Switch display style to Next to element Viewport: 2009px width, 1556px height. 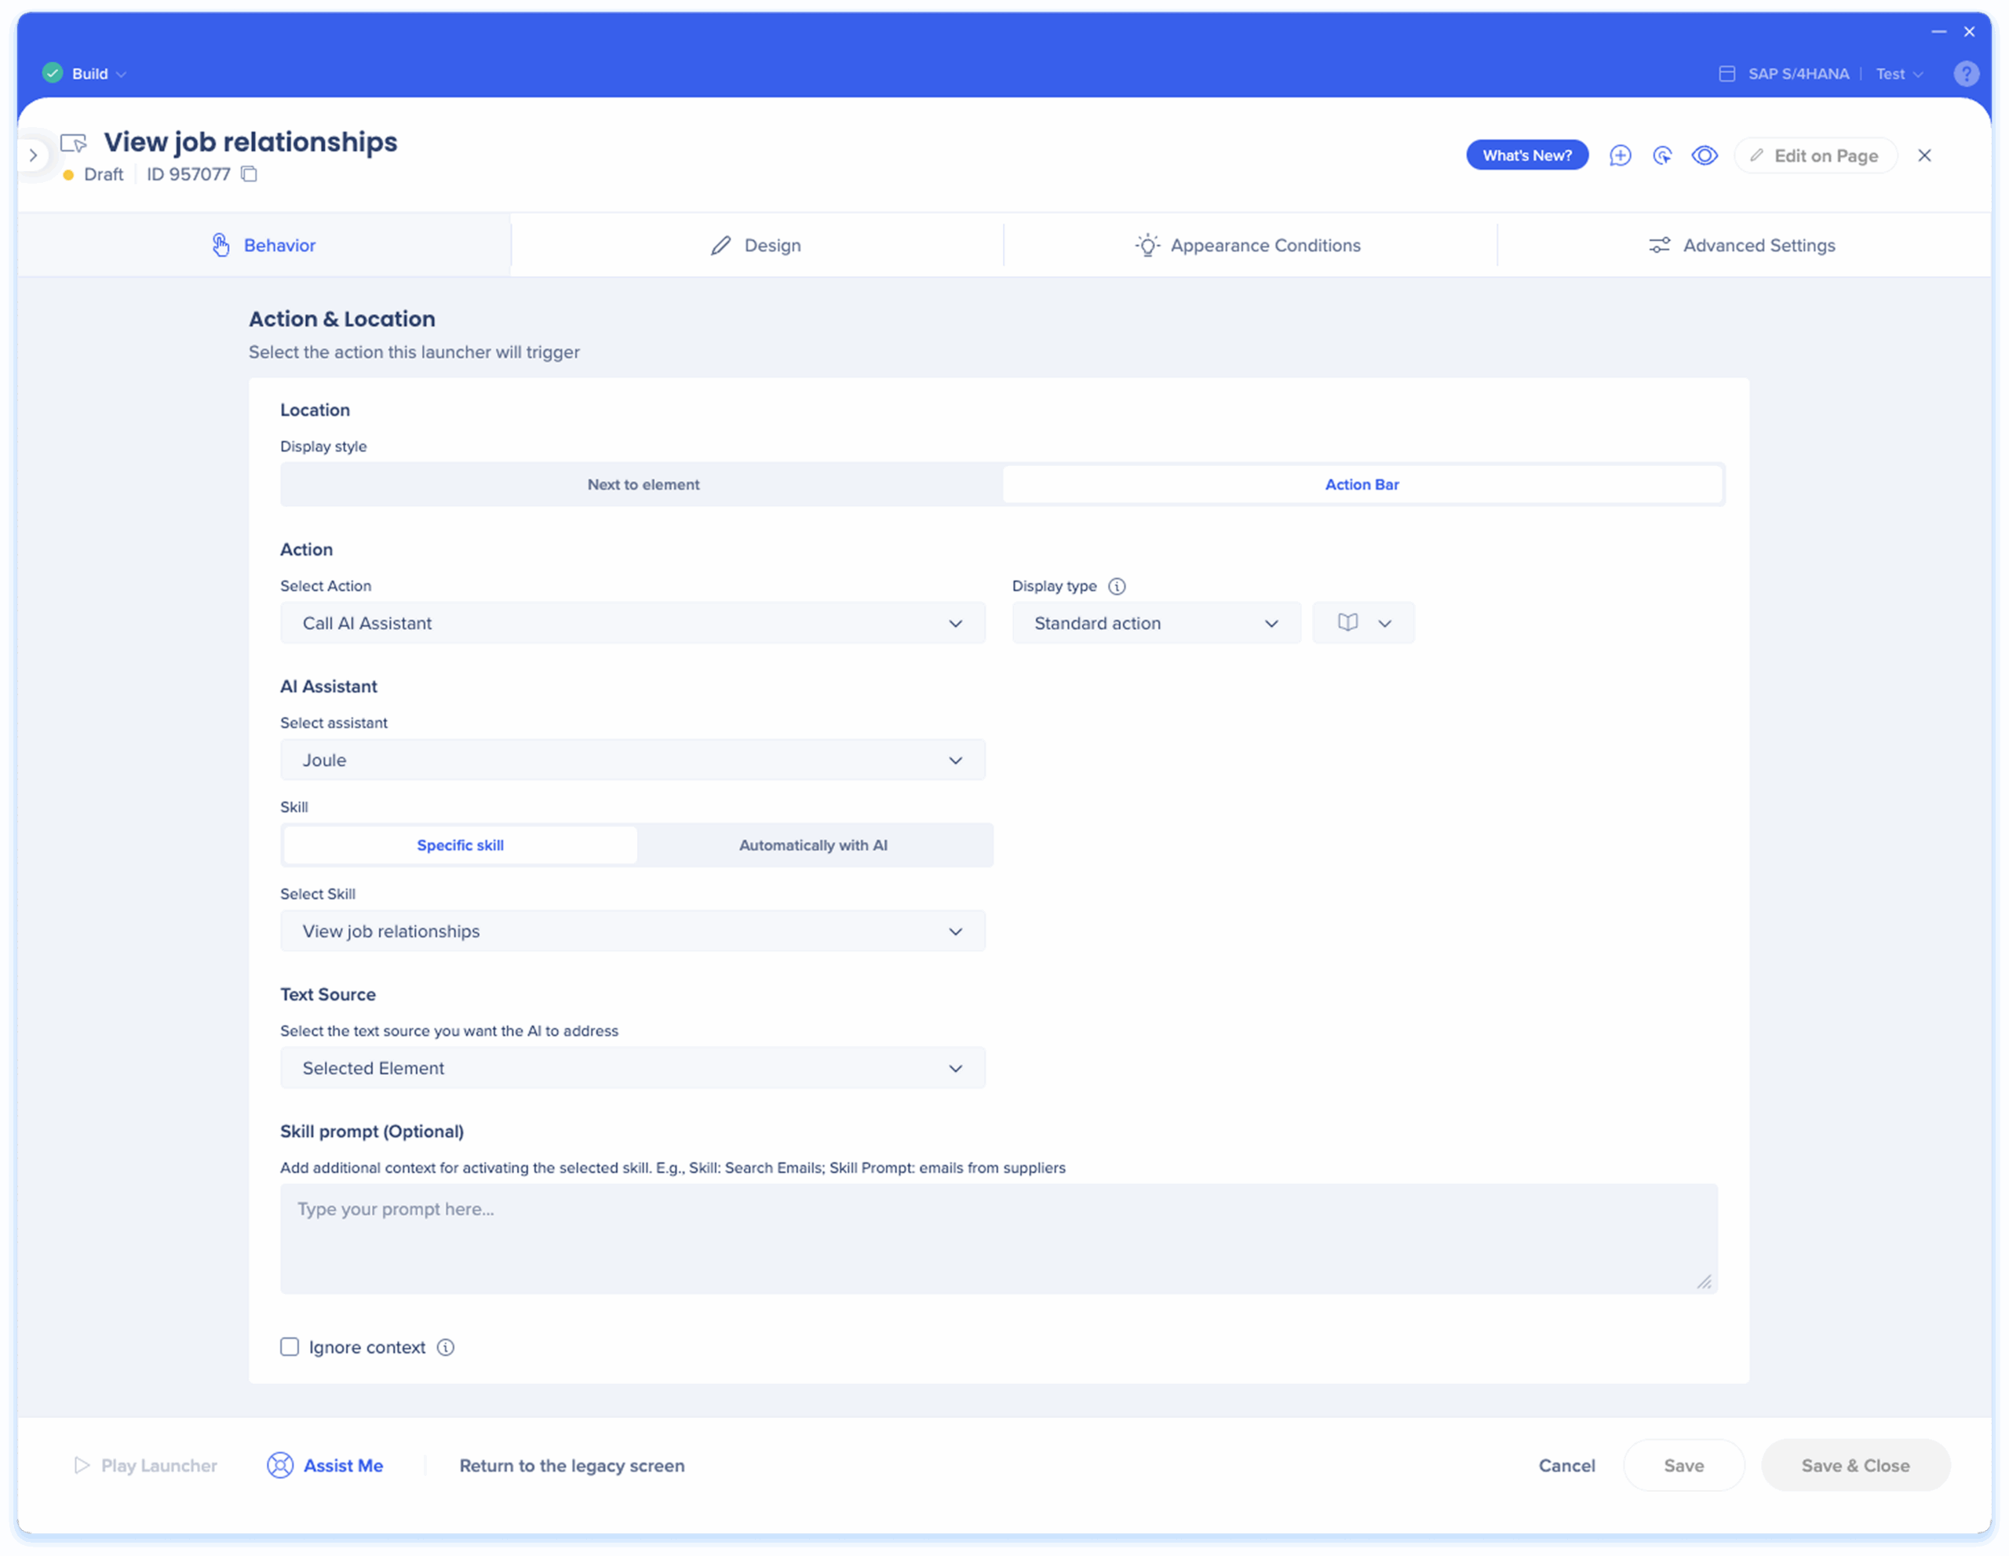tap(643, 485)
